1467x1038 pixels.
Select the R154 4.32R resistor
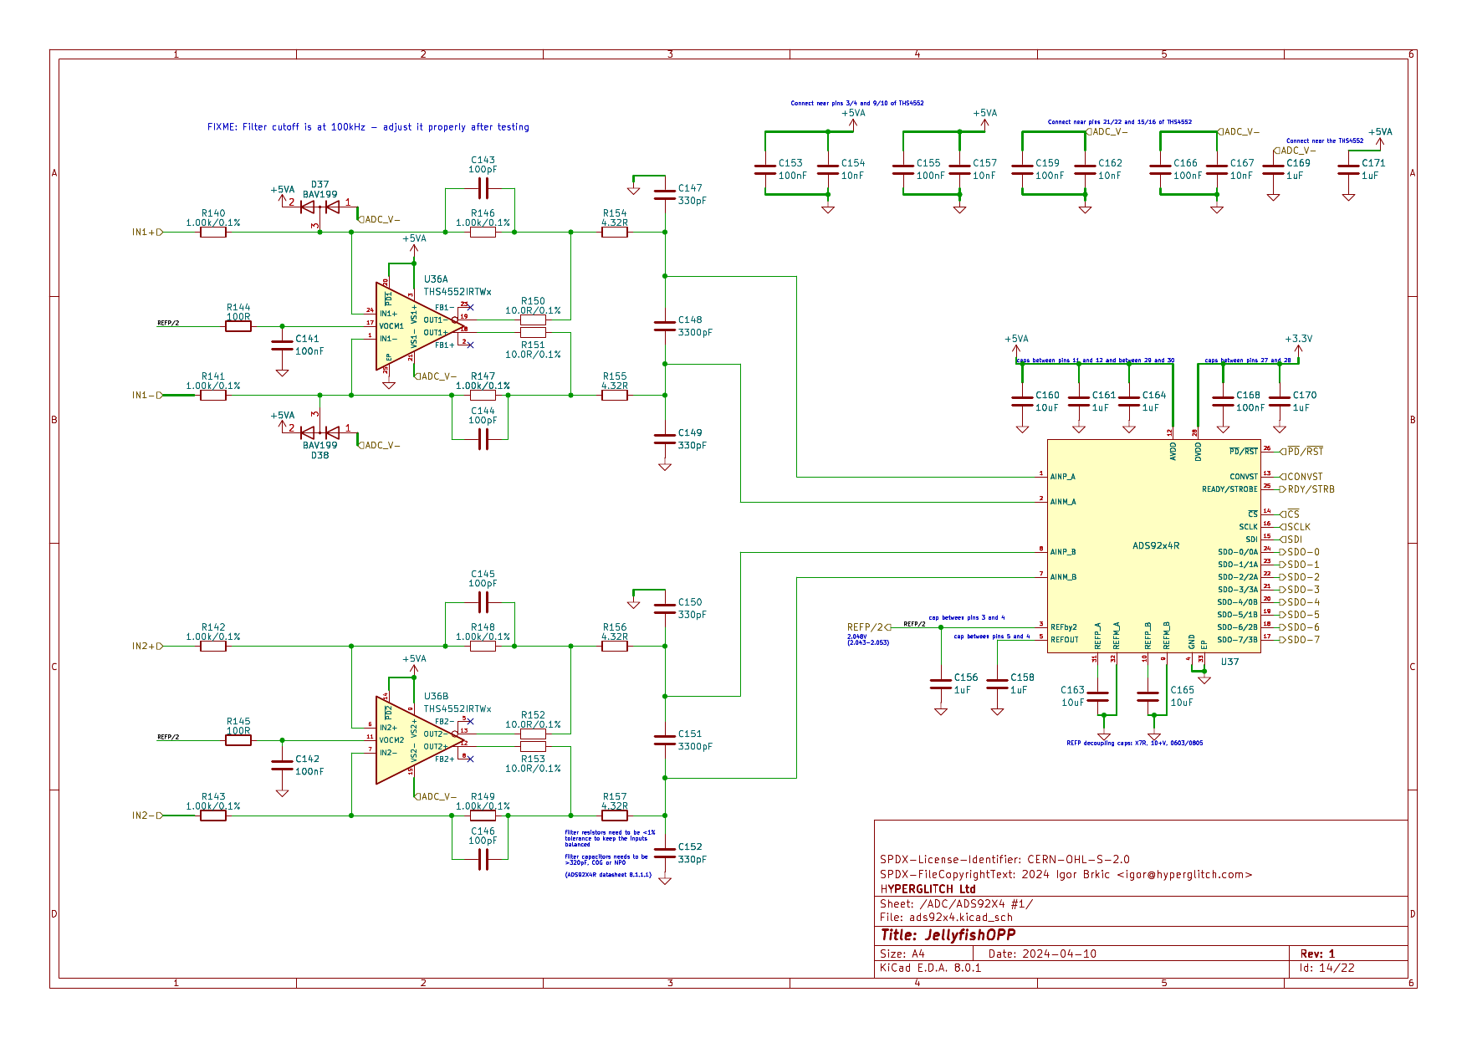[615, 232]
